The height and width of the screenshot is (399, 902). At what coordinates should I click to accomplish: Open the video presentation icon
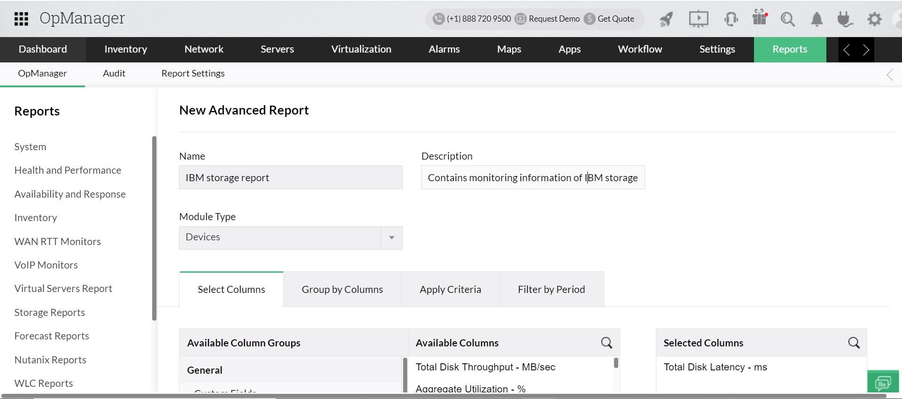coord(699,19)
